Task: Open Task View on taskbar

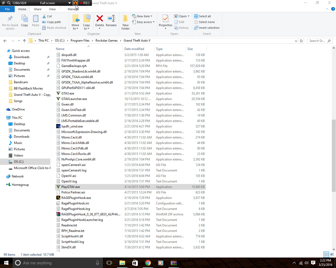Action: pyautogui.click(x=109, y=263)
